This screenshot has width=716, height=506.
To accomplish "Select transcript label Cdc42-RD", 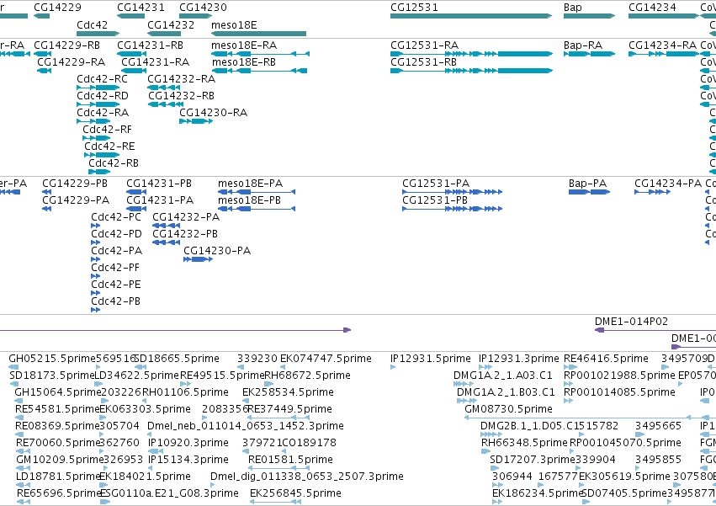I will pos(103,95).
